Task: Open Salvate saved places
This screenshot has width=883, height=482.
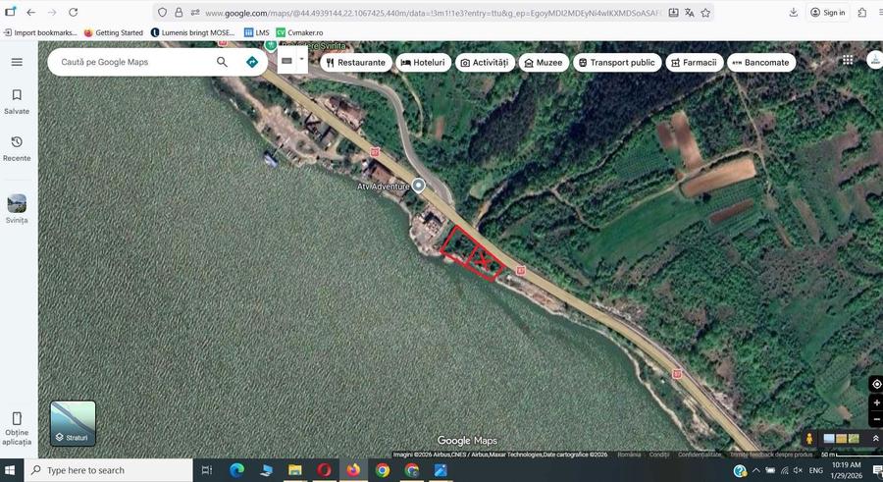Action: (17, 101)
